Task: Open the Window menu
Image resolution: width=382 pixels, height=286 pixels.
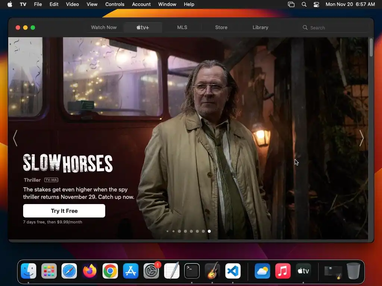Action: click(167, 4)
